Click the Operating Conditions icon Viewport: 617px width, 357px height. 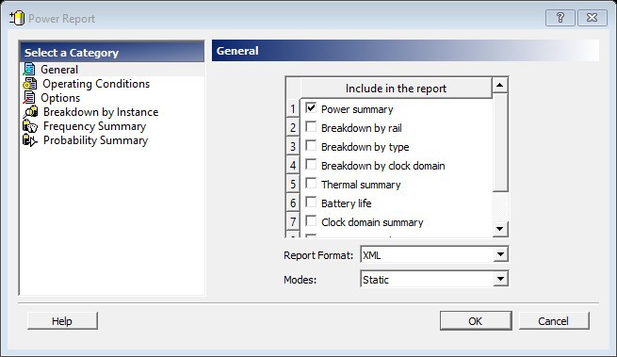pyautogui.click(x=30, y=84)
